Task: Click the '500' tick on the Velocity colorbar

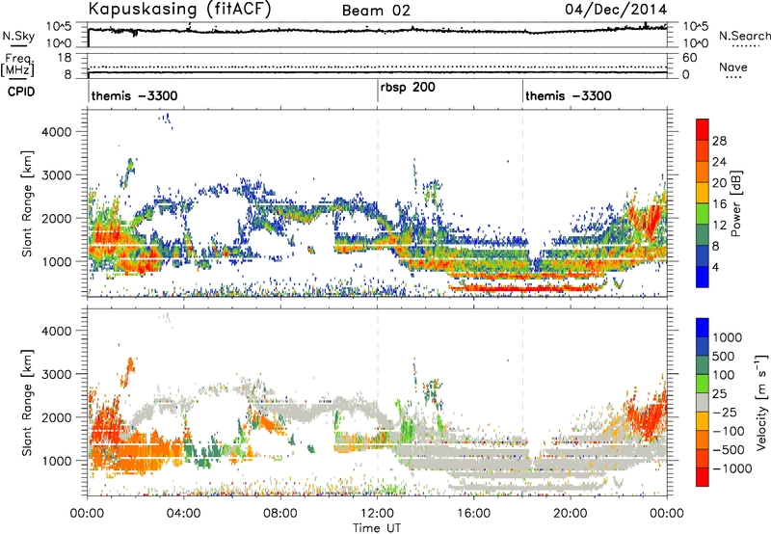Action: click(x=724, y=356)
